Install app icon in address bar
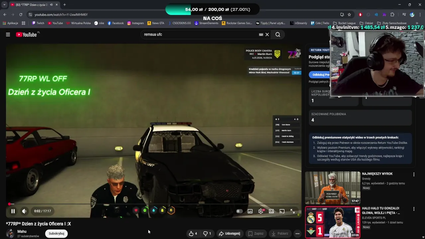425x239 pixels. (x=342, y=15)
